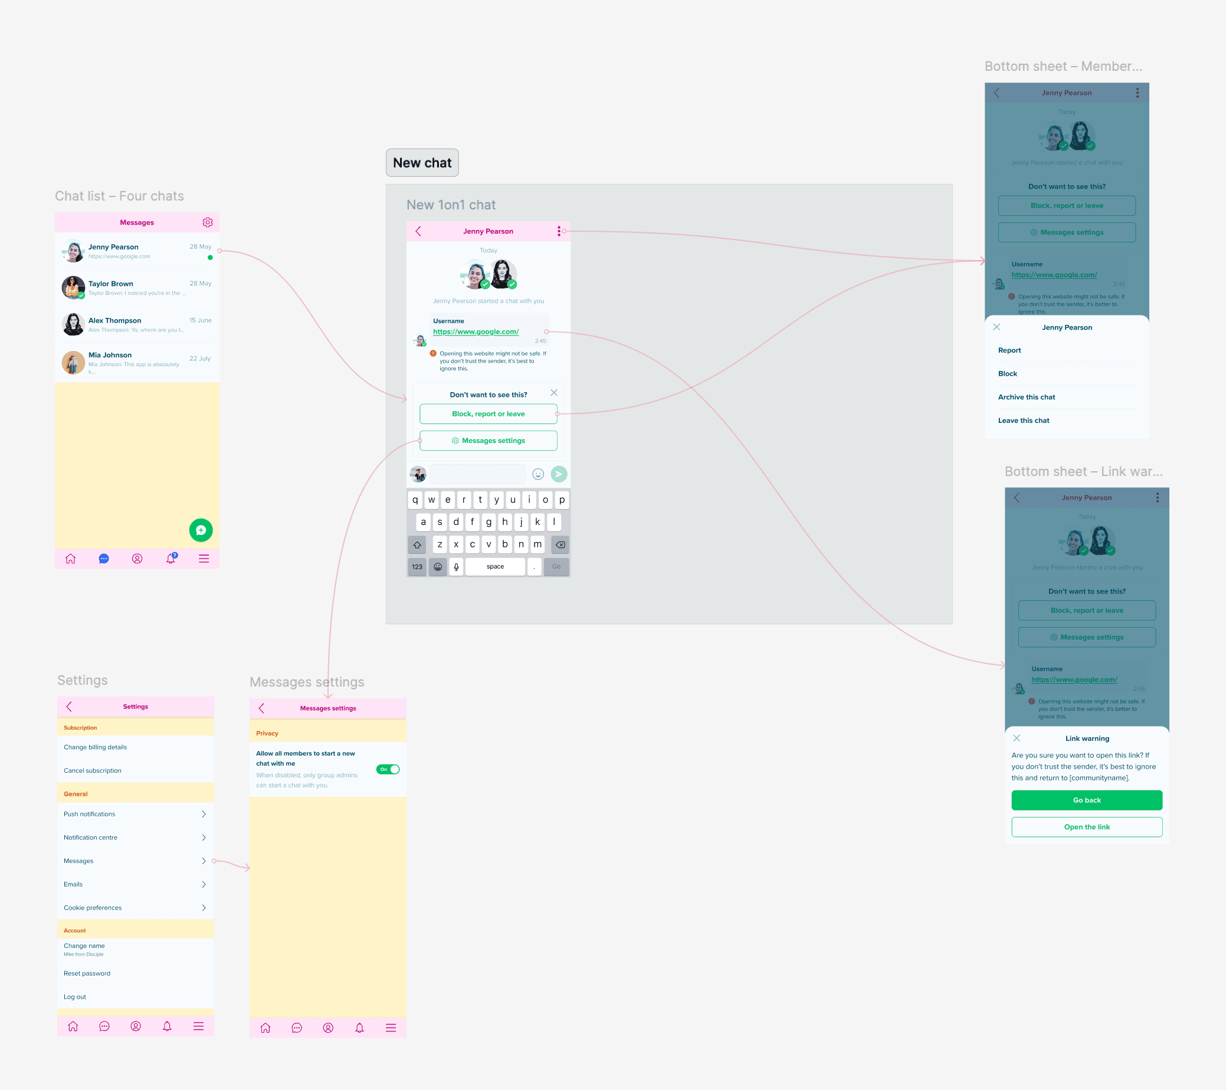Tap the 'q' key on keyboard
This screenshot has height=1090, width=1226.
tap(415, 500)
